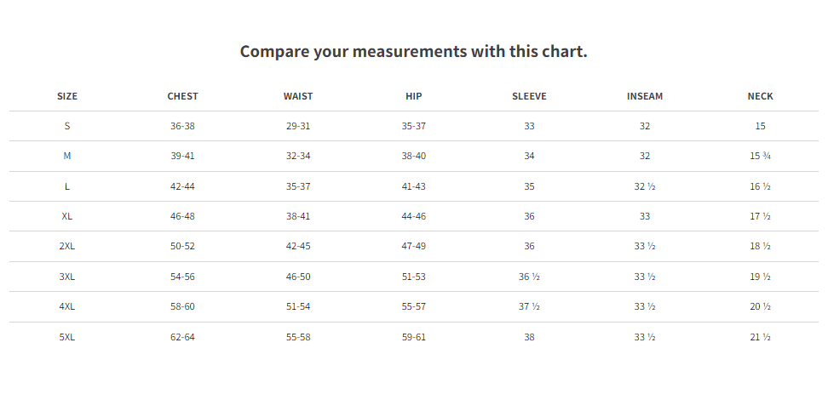Click the SIZE column header
This screenshot has width=828, height=394.
pos(67,96)
